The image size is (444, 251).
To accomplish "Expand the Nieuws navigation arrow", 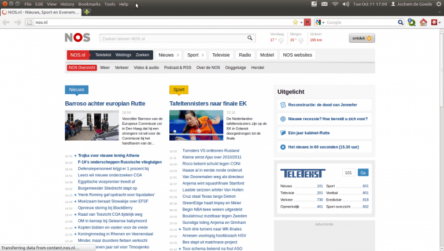I will click(178, 55).
